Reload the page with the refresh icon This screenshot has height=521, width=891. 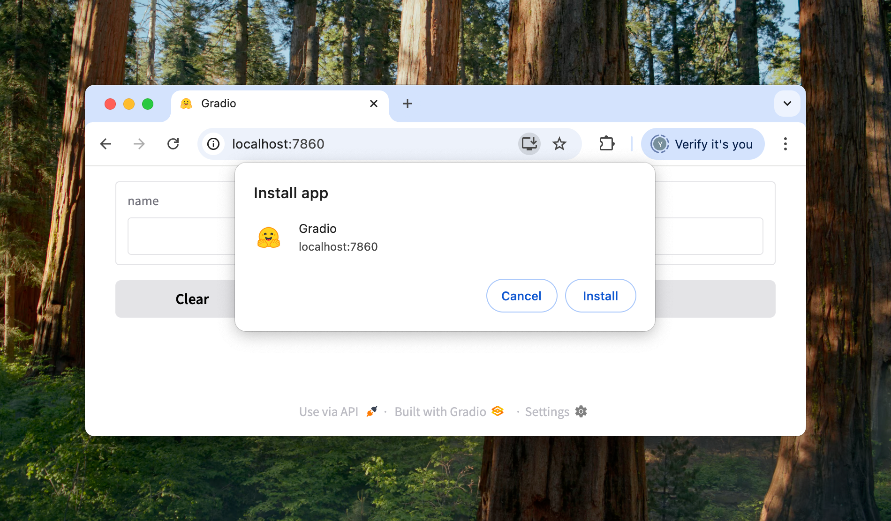coord(174,144)
